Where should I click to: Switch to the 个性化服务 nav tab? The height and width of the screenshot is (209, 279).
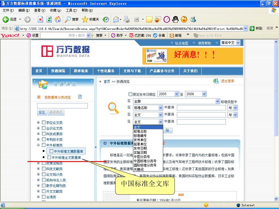point(106,71)
